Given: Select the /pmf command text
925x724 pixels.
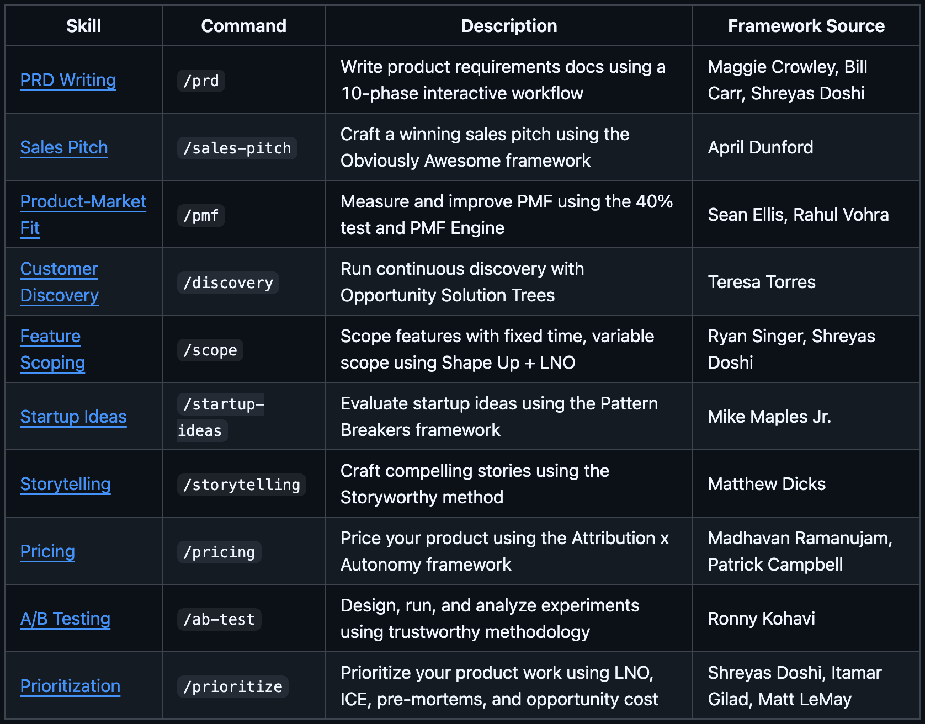Looking at the screenshot, I should [x=201, y=215].
